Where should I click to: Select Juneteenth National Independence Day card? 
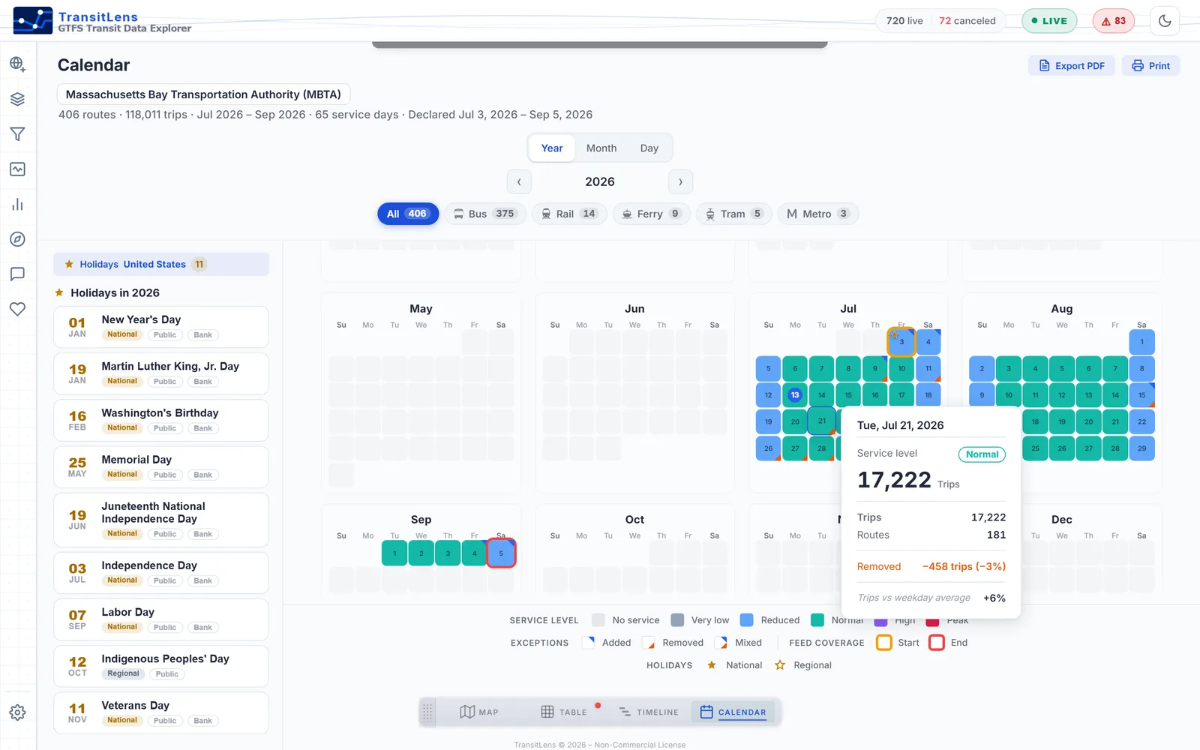[x=161, y=520]
